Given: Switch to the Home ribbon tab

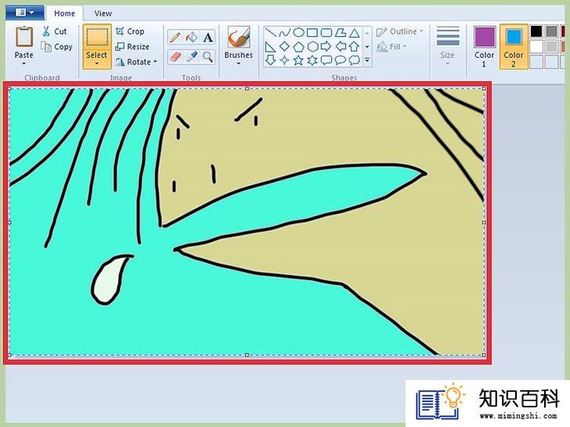Looking at the screenshot, I should [64, 13].
